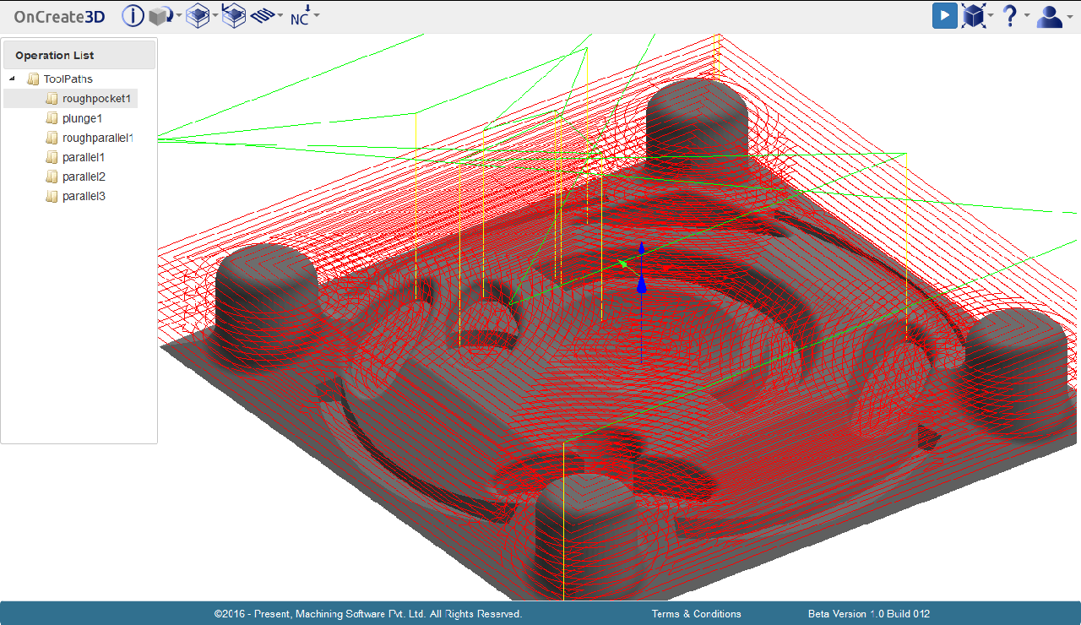The width and height of the screenshot is (1081, 625).
Task: Click the first stock box icon
Action: tap(197, 16)
